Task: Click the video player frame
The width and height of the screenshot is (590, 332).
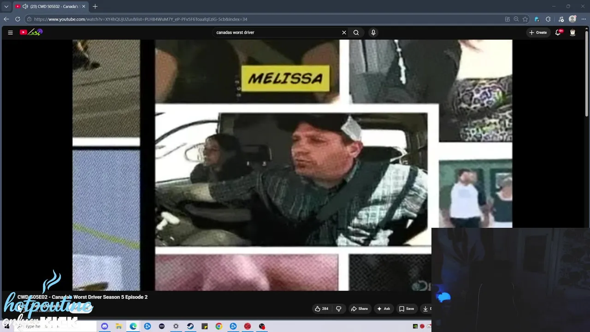Action: (292, 165)
